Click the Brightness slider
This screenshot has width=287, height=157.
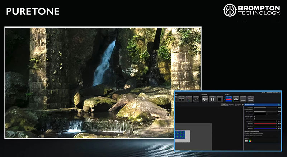[x=265, y=107]
